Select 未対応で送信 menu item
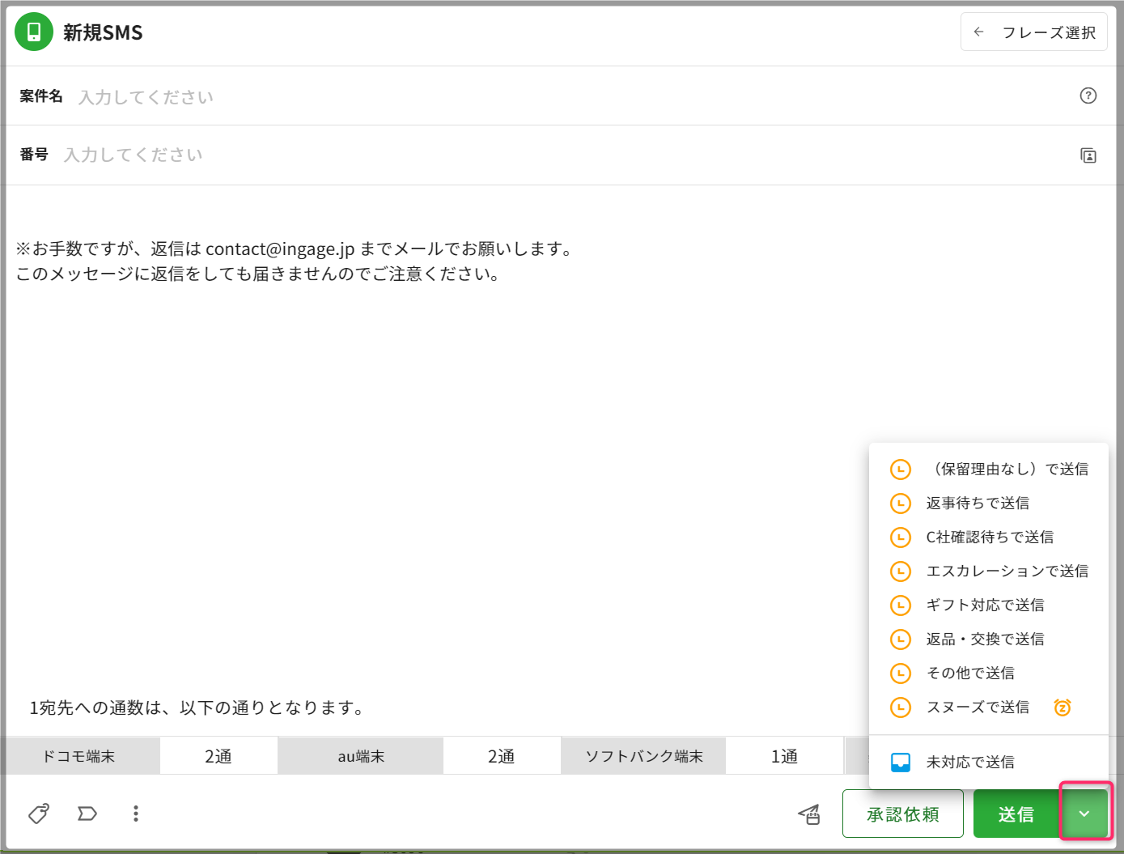Screen dimensions: 1124x854 [969, 763]
